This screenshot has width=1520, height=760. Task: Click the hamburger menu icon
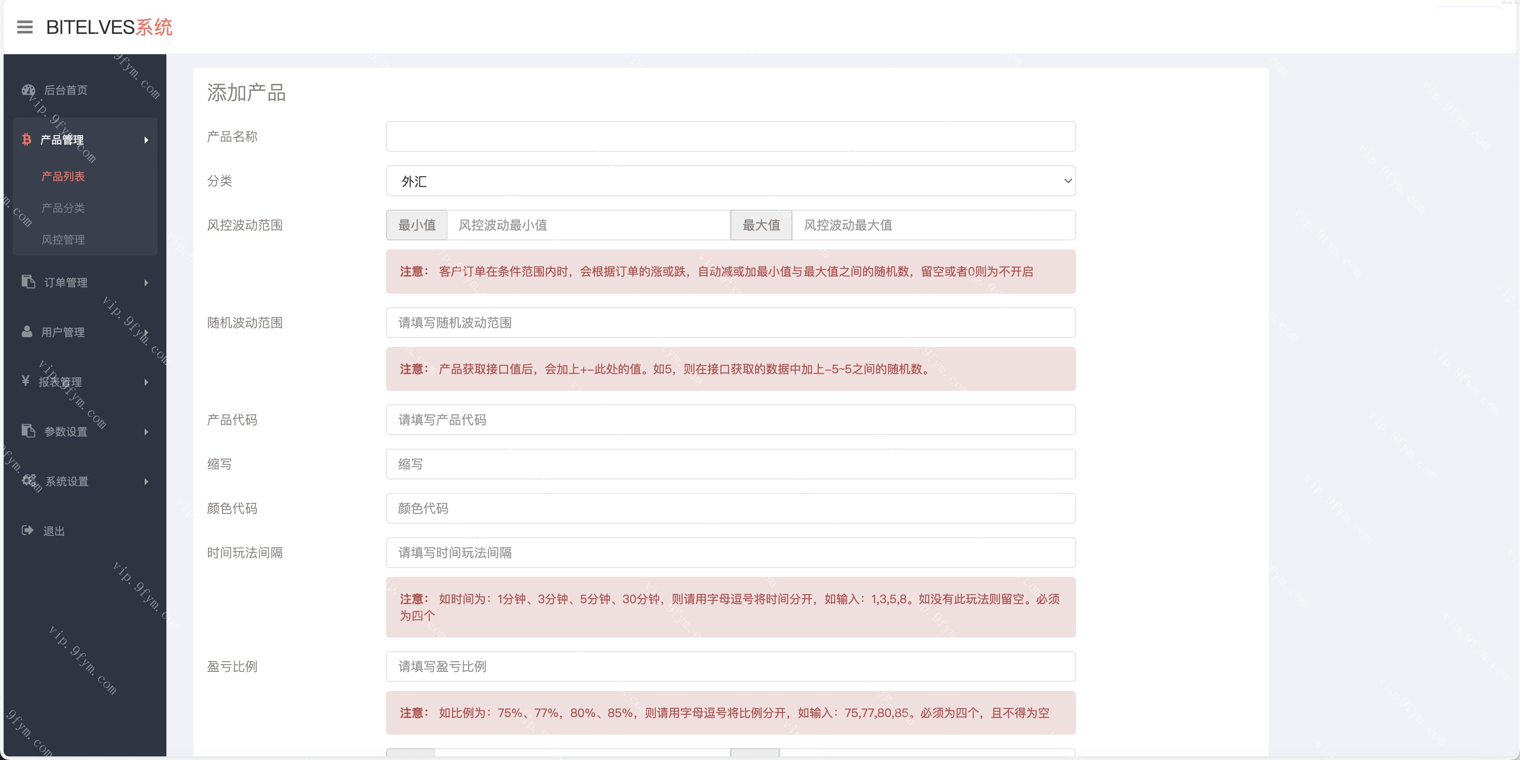tap(25, 27)
